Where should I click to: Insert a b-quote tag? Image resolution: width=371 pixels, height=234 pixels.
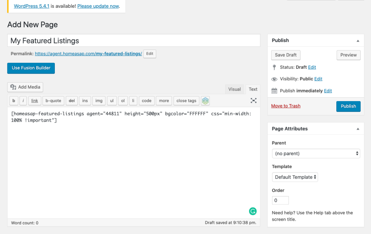(53, 100)
